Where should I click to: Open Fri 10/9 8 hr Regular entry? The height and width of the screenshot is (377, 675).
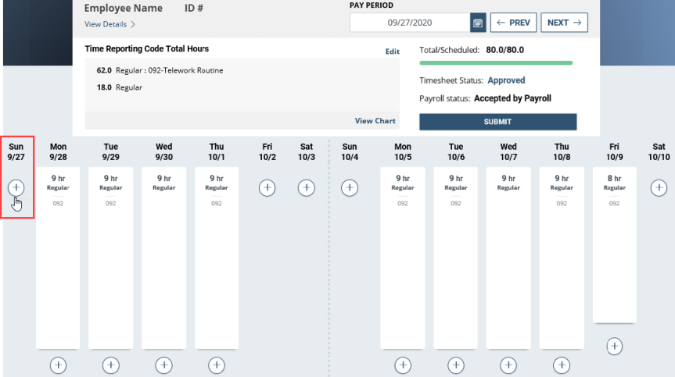[614, 245]
